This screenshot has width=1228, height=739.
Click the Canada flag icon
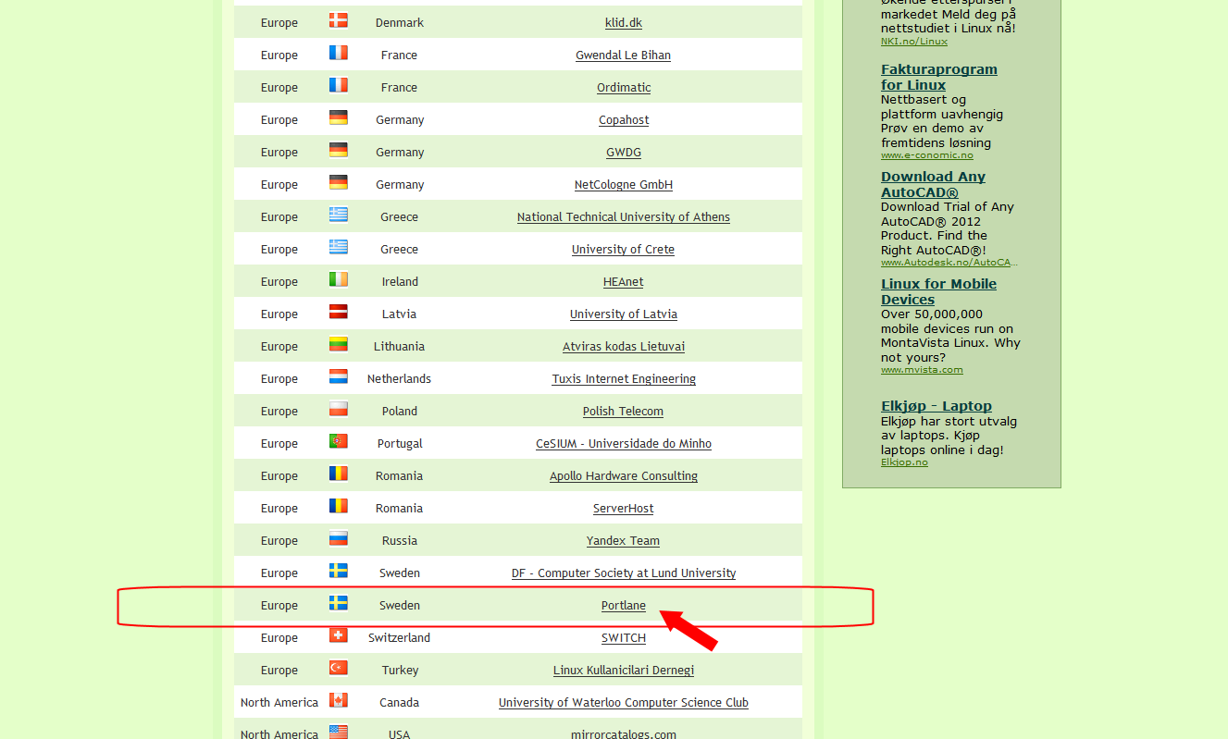pyautogui.click(x=339, y=700)
